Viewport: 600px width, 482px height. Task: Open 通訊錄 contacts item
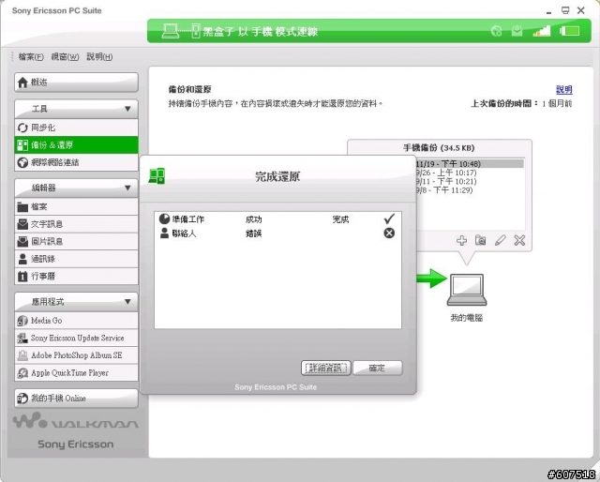(76, 259)
